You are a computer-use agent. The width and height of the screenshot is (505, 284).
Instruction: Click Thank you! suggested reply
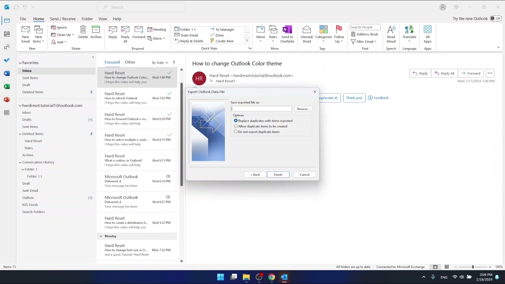354,98
